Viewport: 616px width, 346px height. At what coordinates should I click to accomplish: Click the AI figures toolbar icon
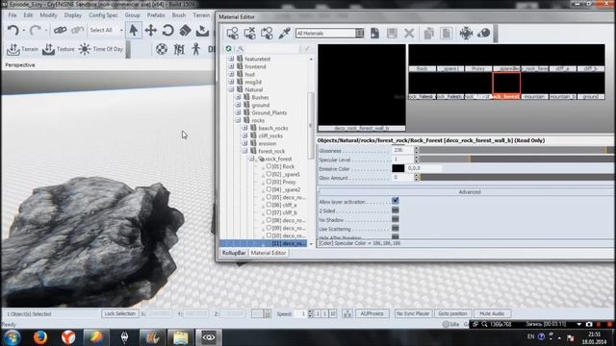coord(179,49)
